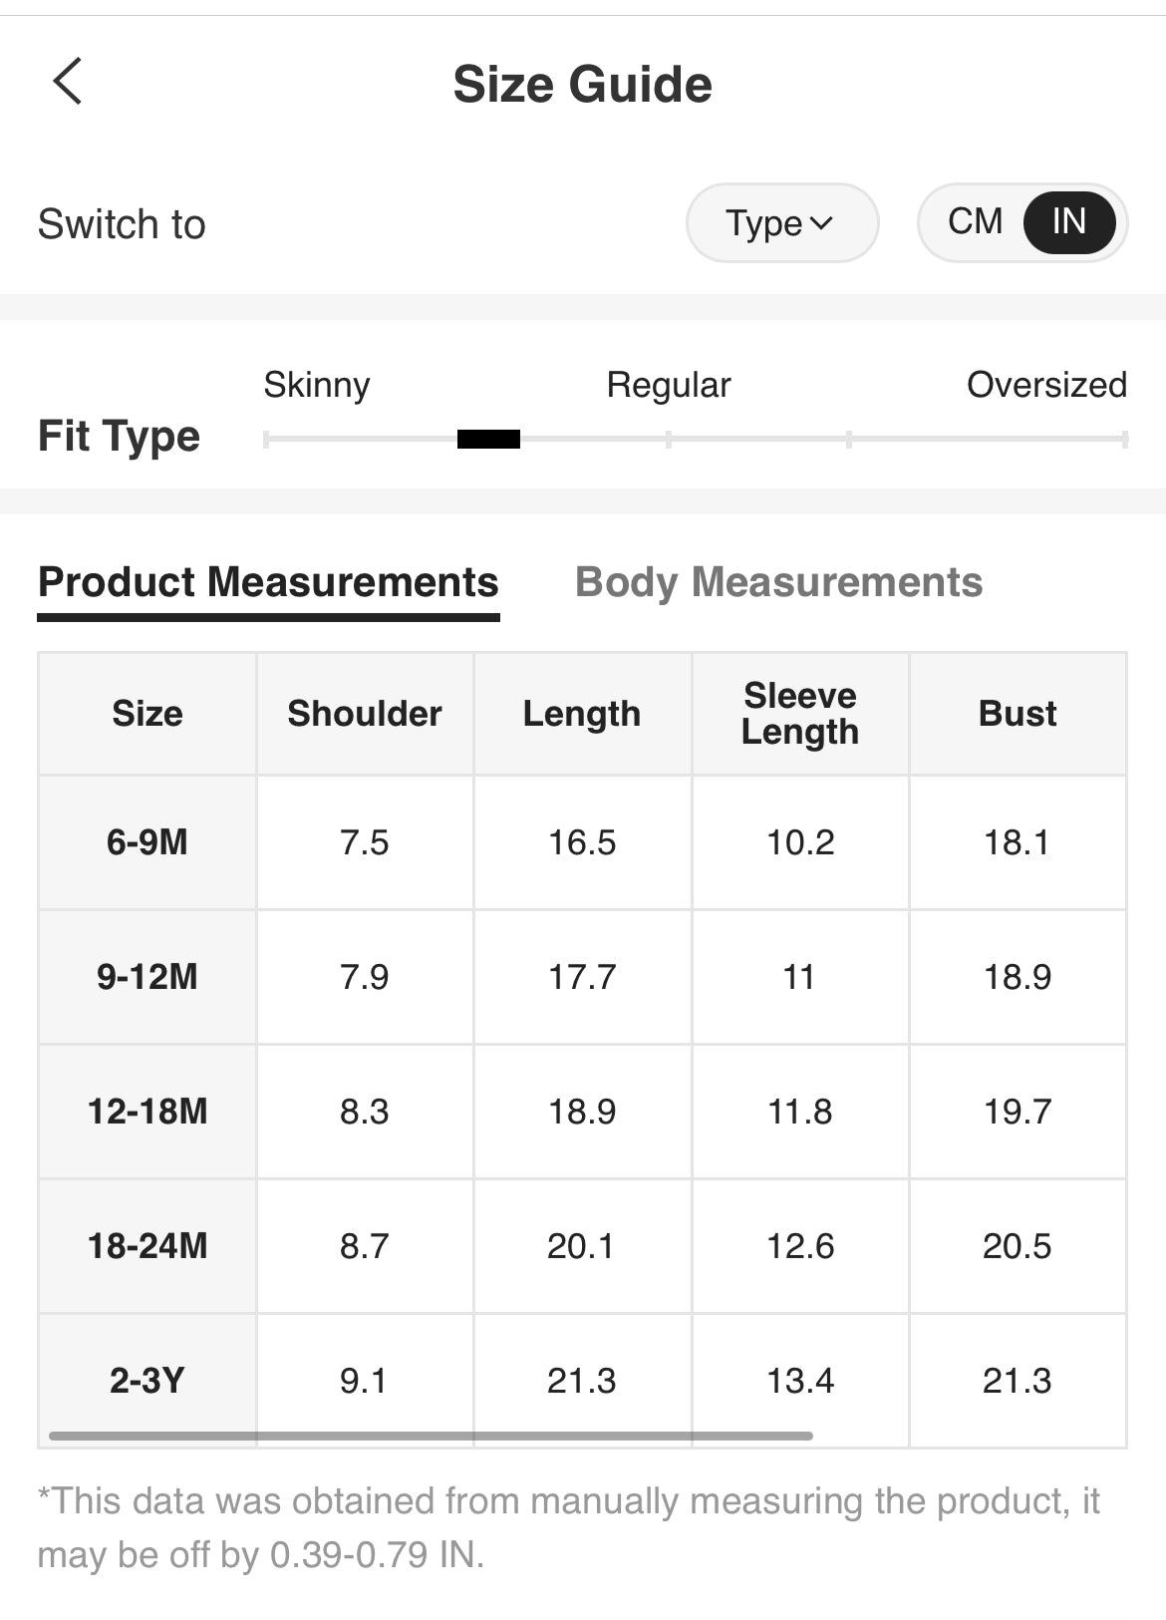Screen dimensions: 1166x1620
Task: Click the Sleeve Length column header
Action: pos(800,714)
